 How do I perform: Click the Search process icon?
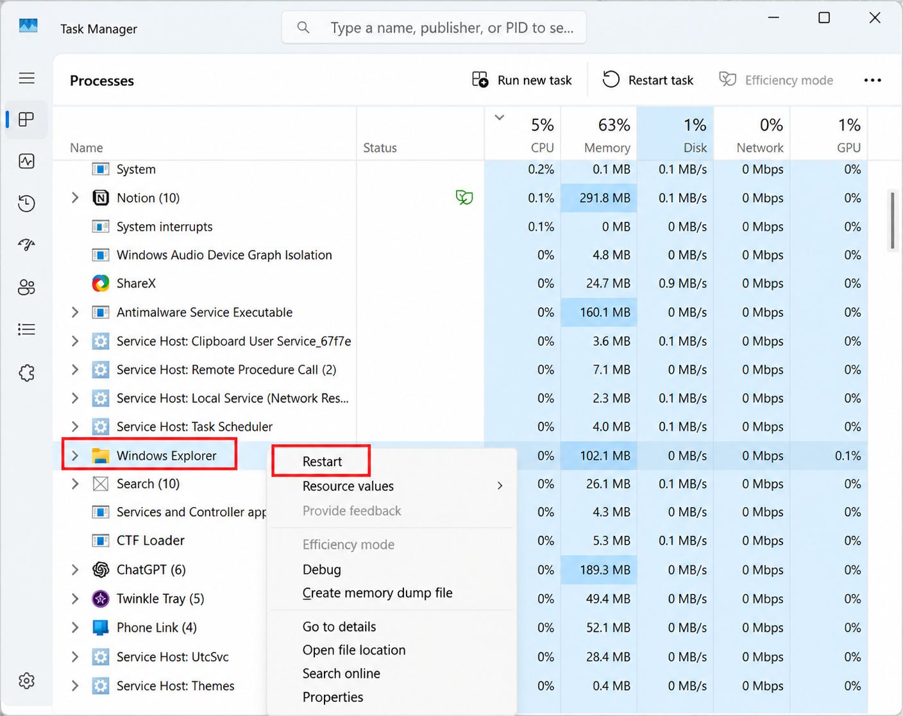101,484
